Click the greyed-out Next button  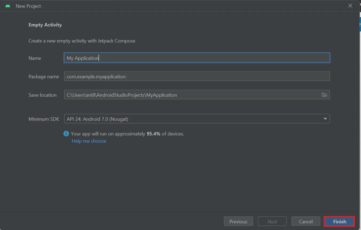coord(272,221)
